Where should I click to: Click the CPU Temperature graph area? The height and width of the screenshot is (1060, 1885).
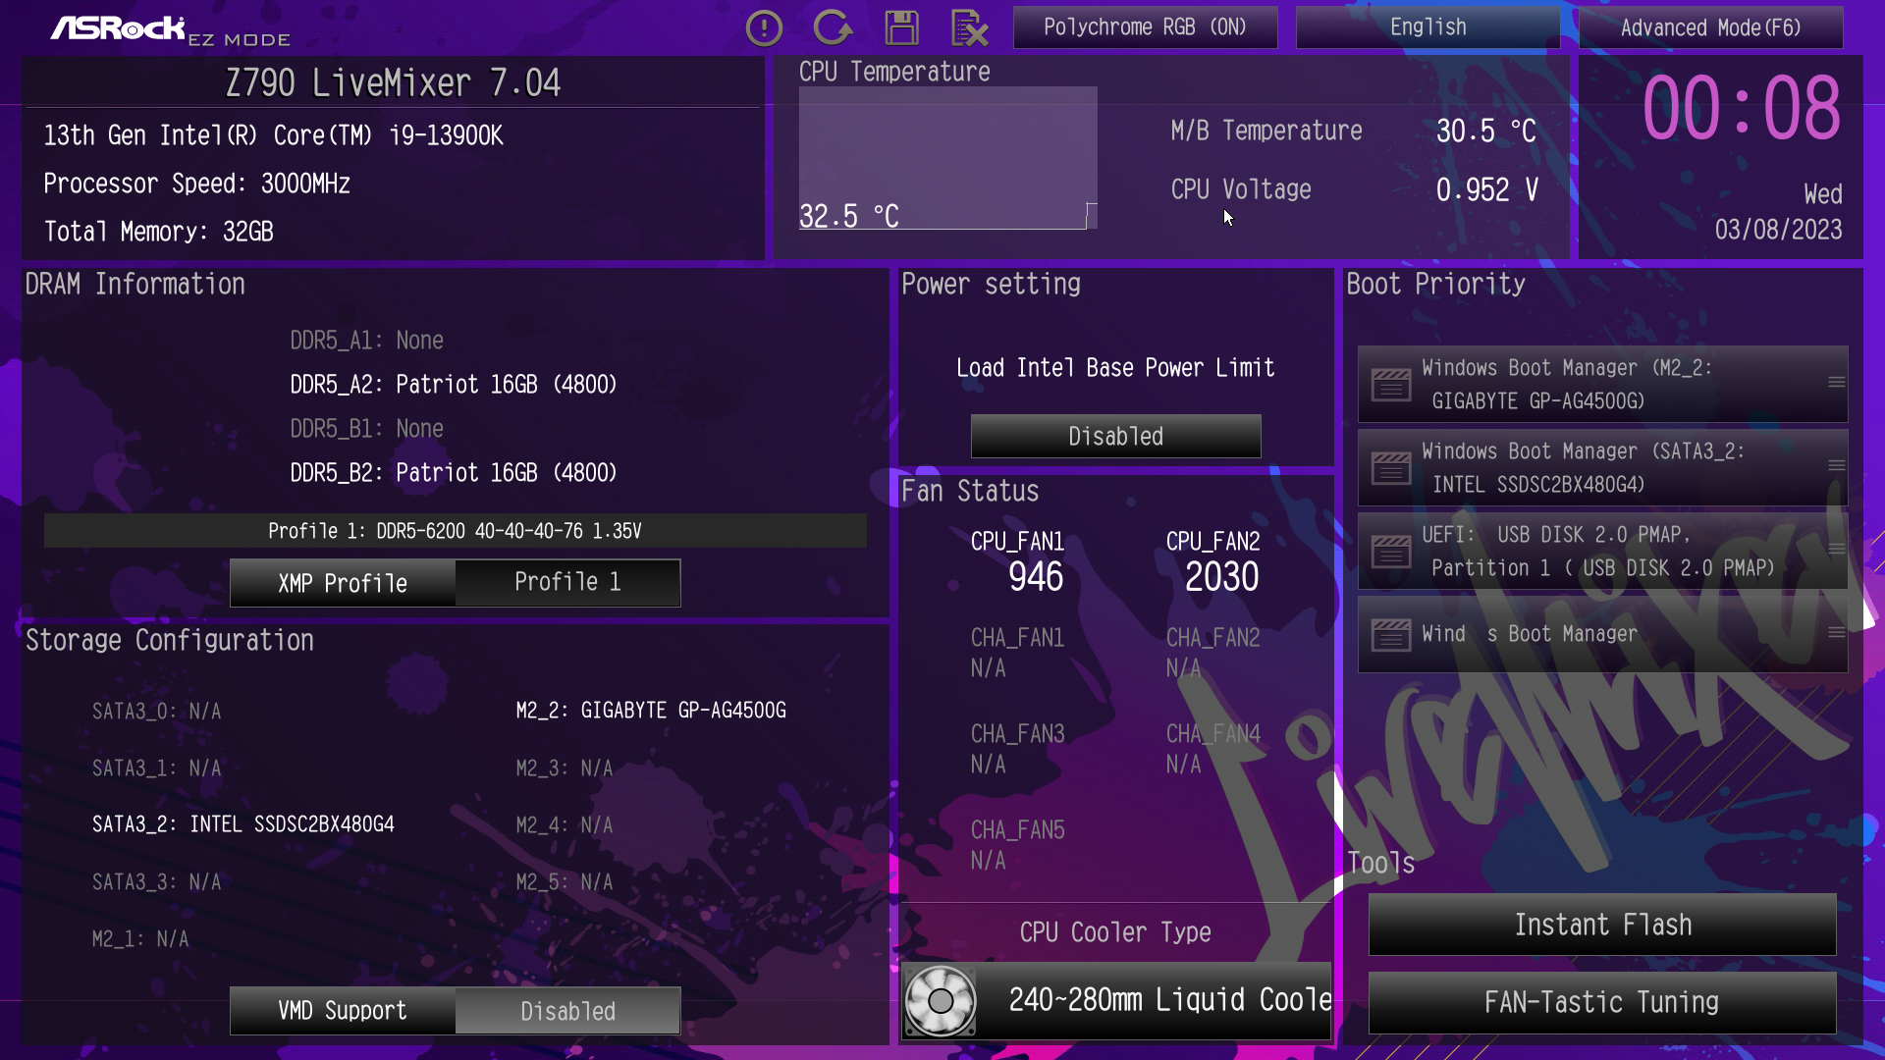point(947,157)
